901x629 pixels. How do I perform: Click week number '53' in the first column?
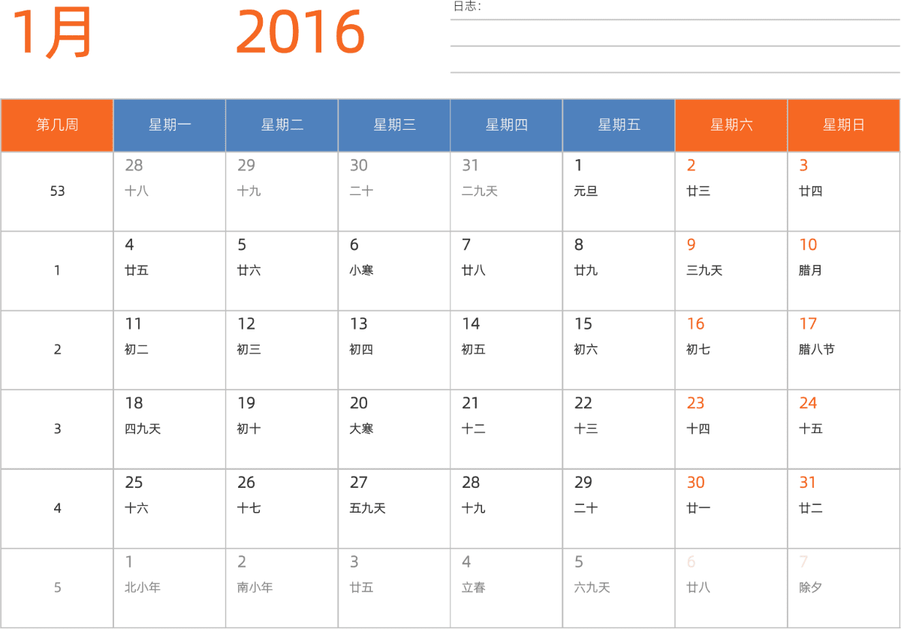coord(57,191)
